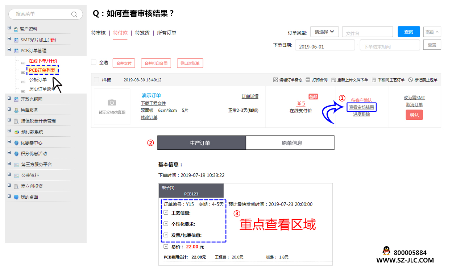The image size is (452, 277).
Task: Expand the 发票/包裹信息 section
Action: click(166, 235)
